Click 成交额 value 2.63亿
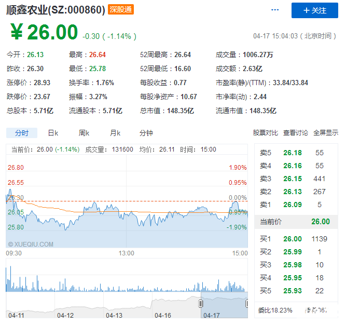Screen dimensions: 346x326 point(253,69)
